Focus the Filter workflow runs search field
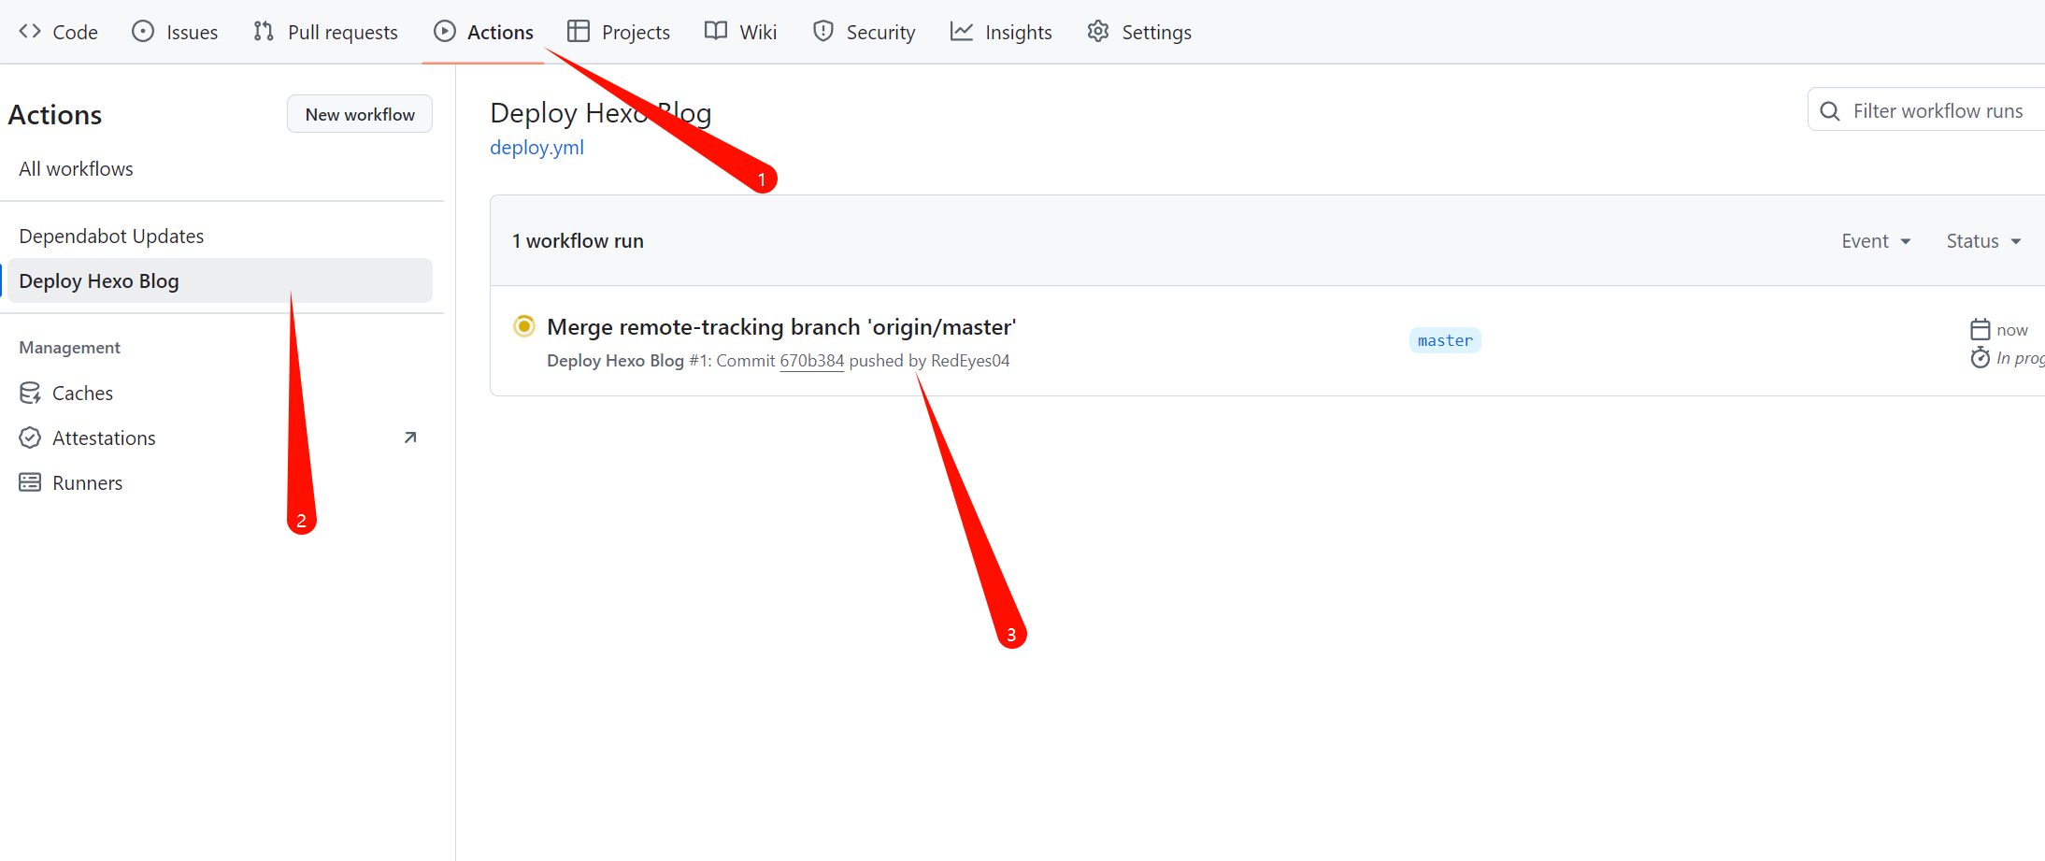 point(1938,111)
